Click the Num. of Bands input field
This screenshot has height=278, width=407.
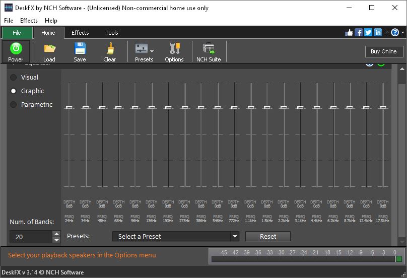(x=31, y=237)
